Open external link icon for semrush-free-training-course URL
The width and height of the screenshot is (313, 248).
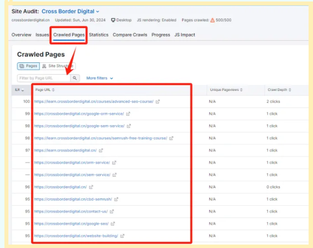coord(171,138)
